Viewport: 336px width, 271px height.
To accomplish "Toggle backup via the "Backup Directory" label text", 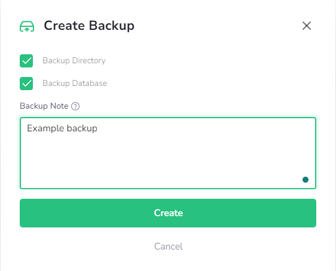I will coord(74,61).
